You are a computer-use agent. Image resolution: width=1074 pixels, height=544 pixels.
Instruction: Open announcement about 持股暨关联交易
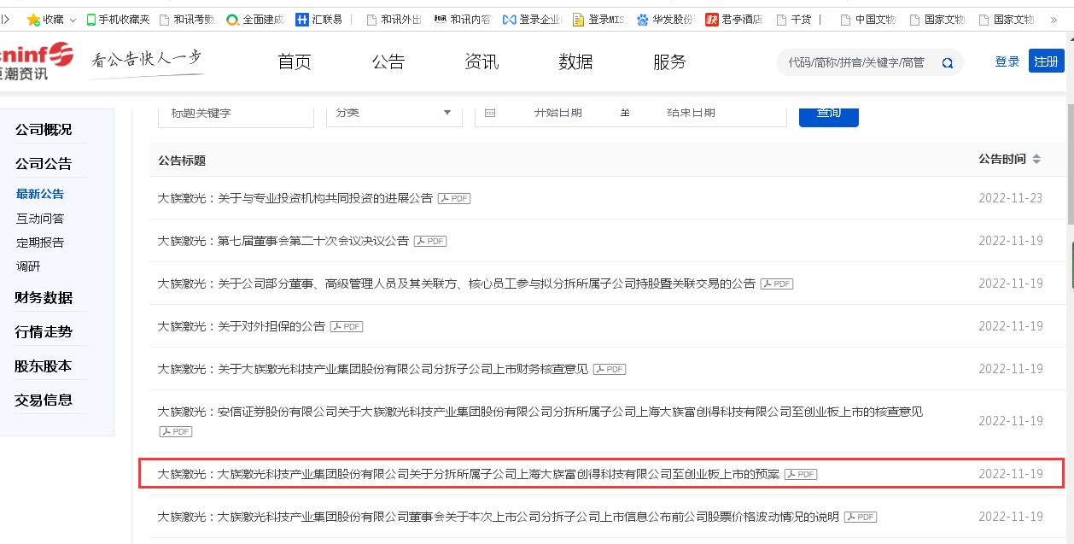point(456,284)
